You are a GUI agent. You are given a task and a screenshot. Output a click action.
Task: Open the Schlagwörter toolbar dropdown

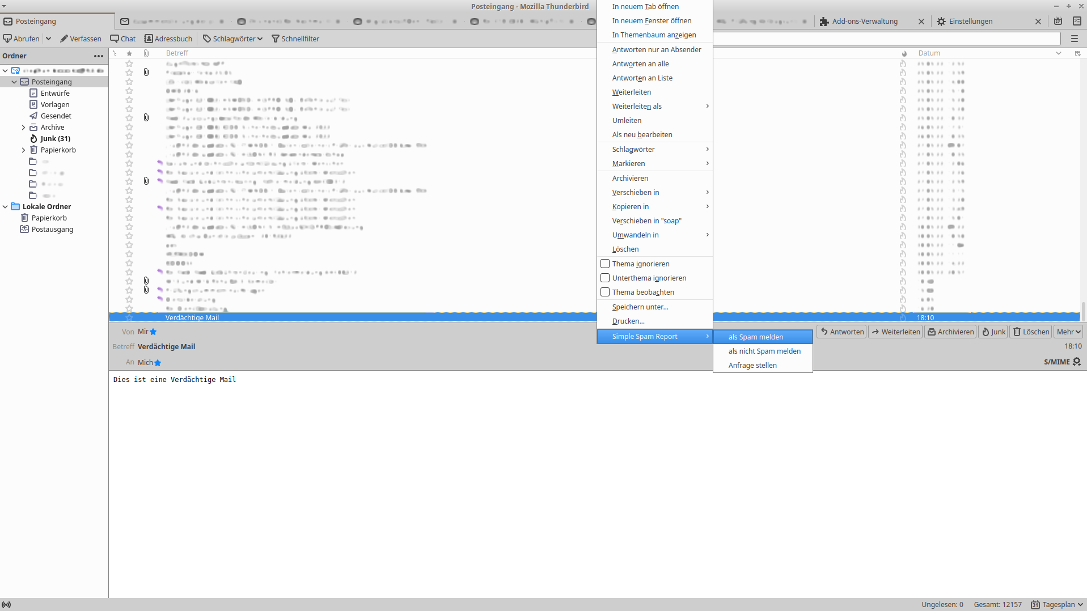[233, 39]
